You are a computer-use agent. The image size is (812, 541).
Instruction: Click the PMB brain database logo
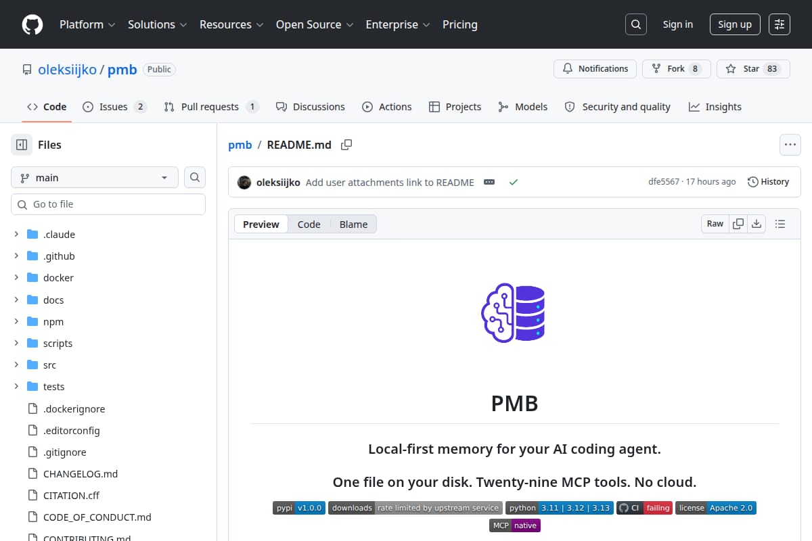514,313
